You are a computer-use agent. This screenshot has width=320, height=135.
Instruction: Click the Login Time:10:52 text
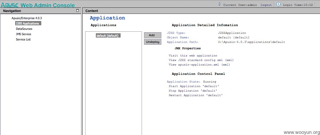point(298,5)
